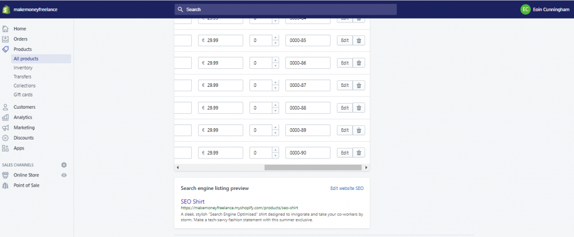Image resolution: width=574 pixels, height=237 pixels.
Task: Remove the 0000-90 variant using its trash icon
Action: 359,152
